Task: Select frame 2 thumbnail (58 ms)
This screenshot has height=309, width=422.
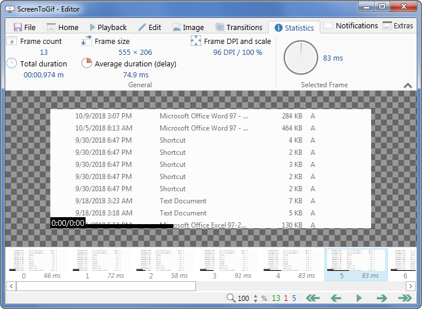Action: [165, 265]
